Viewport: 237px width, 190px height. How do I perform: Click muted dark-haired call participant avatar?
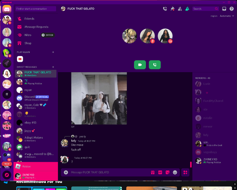147,36
